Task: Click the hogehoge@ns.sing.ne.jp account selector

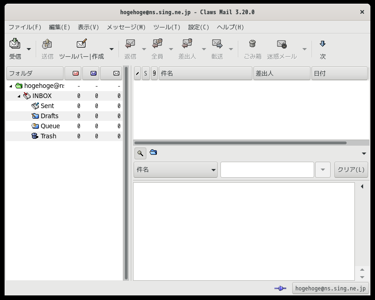Action: tap(330, 288)
